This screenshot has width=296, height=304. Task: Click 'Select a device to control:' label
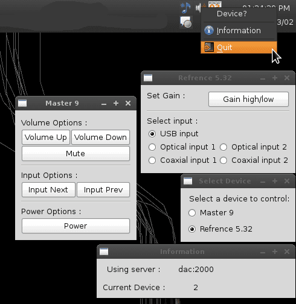239,199
